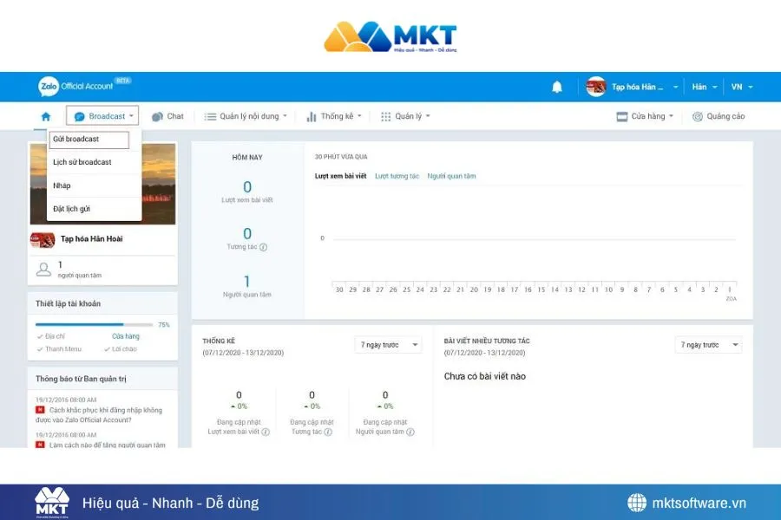Open the Cửa hàng storefront icon
Screen dimensions: 781x520
coord(621,115)
